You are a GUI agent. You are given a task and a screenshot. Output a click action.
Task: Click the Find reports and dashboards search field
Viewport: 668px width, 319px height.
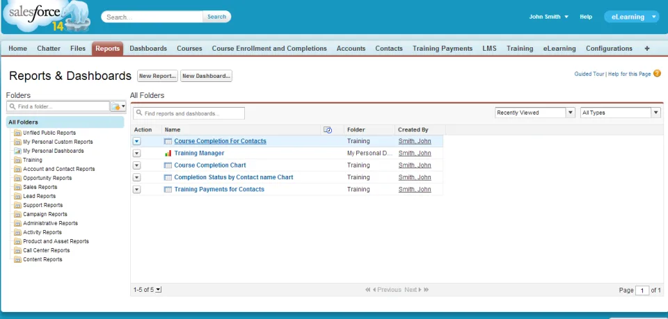(x=189, y=113)
